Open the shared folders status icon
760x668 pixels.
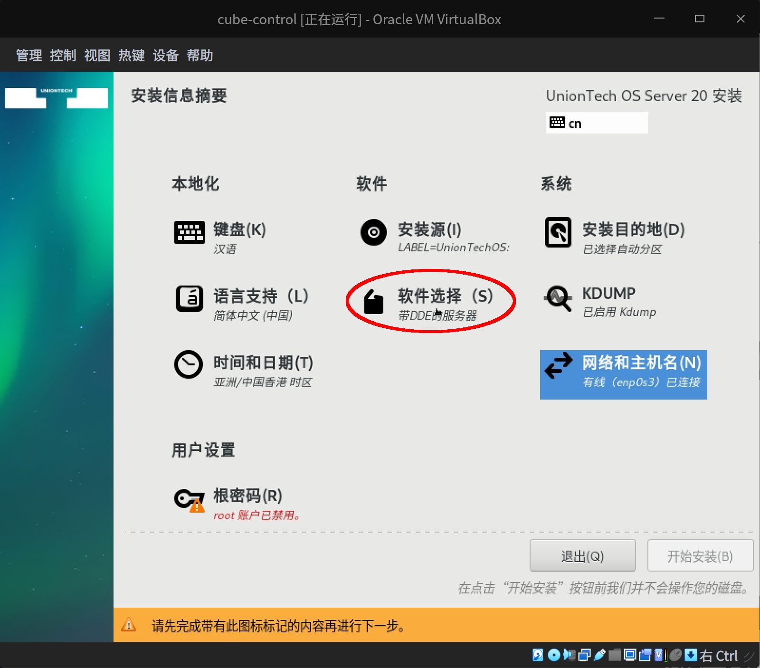click(x=615, y=656)
